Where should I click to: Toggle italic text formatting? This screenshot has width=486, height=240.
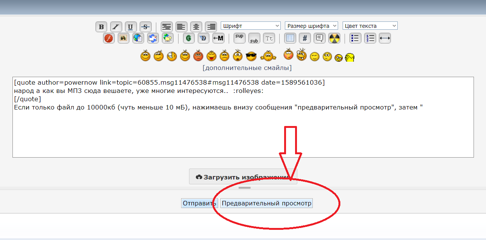click(116, 27)
